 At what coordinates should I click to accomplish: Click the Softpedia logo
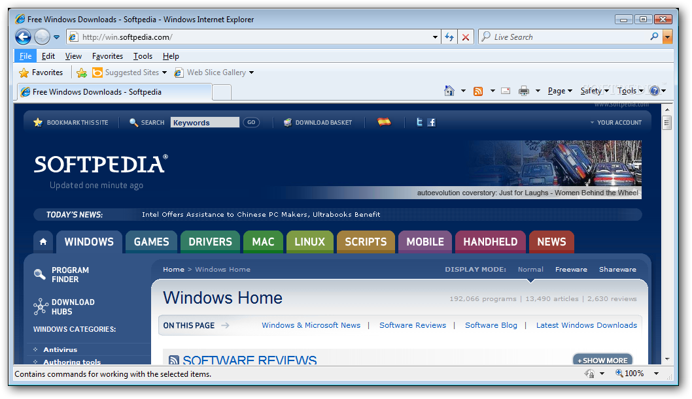point(101,164)
